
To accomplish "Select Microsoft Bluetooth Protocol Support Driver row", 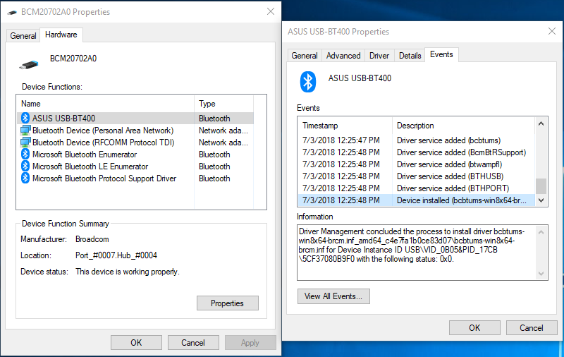I will click(x=135, y=178).
